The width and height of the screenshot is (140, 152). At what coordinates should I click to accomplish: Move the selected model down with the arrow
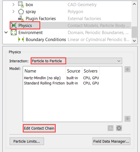127,119
